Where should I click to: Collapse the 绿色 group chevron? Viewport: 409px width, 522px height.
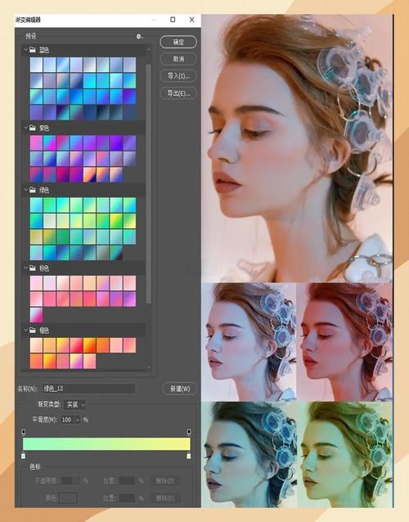pyautogui.click(x=25, y=190)
